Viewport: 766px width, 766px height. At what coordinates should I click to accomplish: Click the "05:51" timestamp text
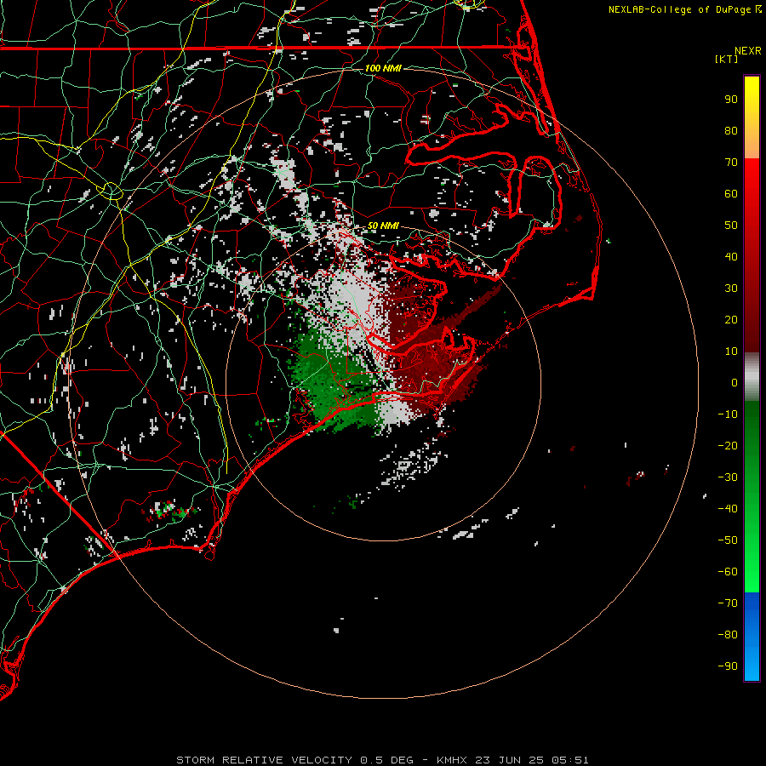(x=570, y=760)
